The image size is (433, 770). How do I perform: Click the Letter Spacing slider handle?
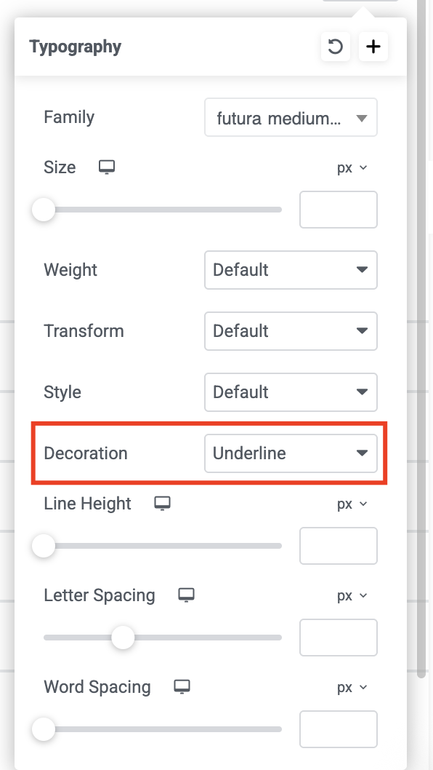pyautogui.click(x=123, y=638)
